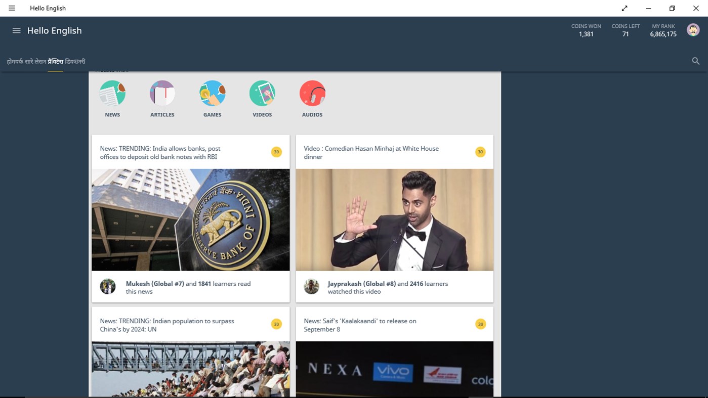Viewport: 708px width, 398px height.
Task: Open the GAMES practice category icon
Action: [x=213, y=94]
